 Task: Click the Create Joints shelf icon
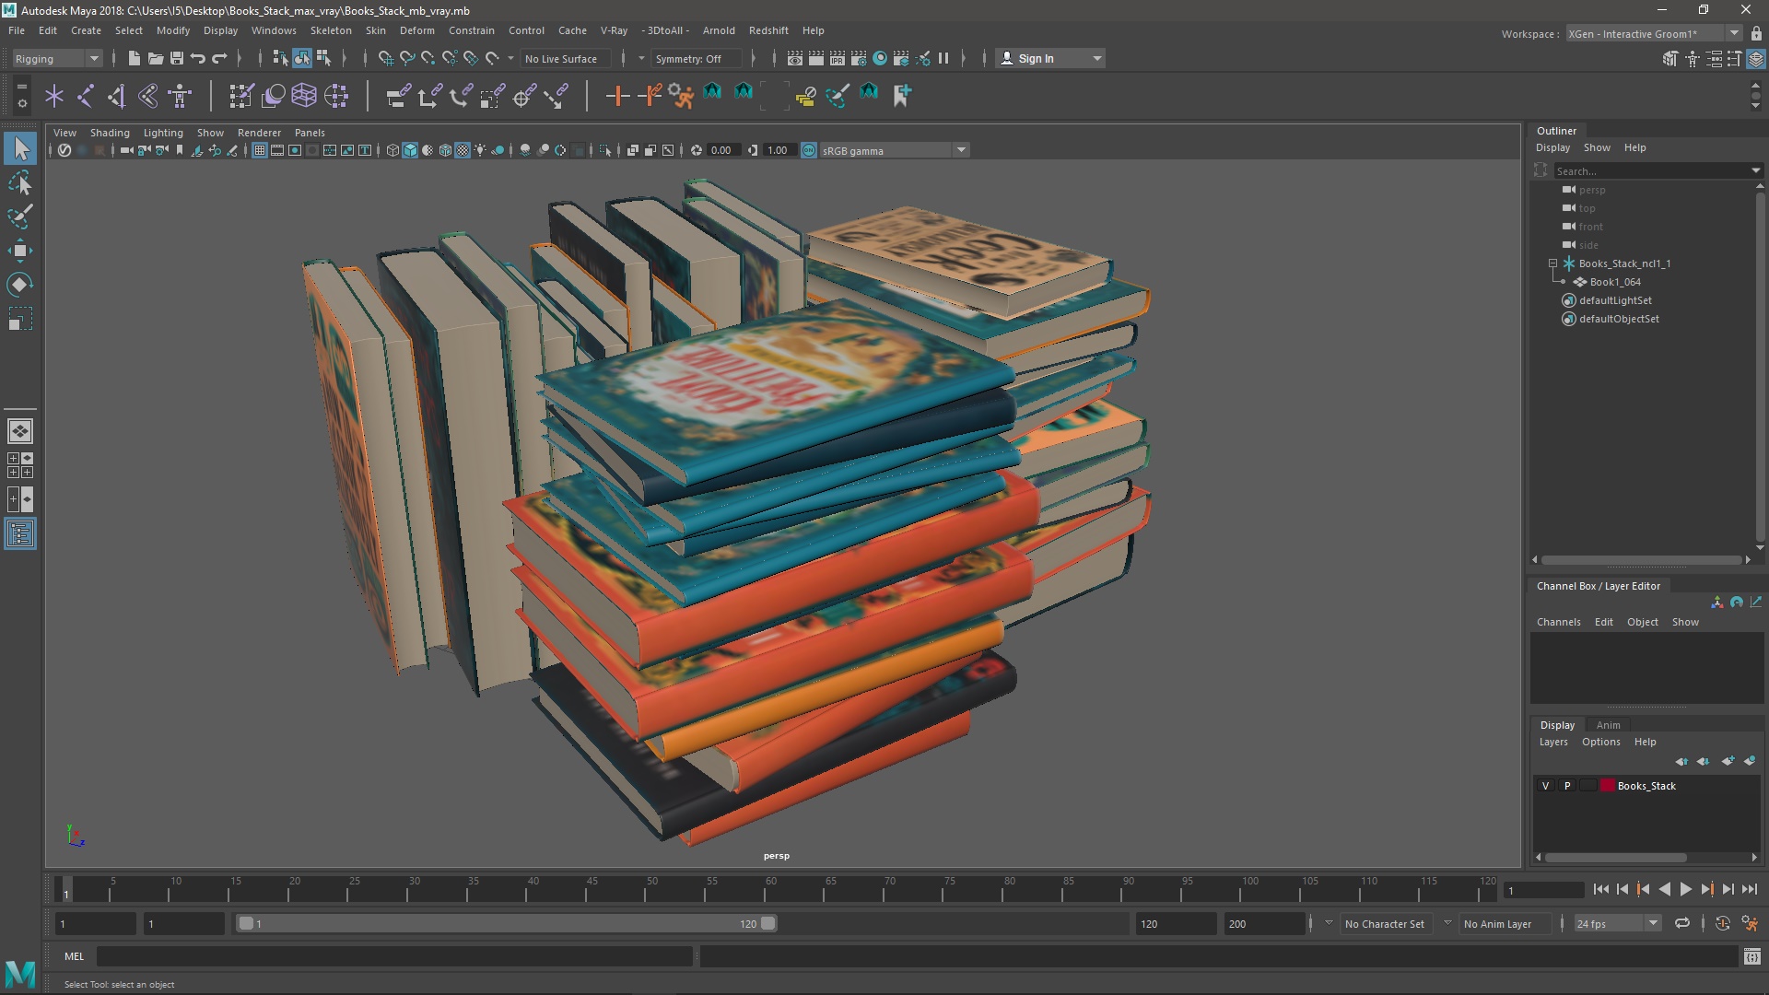(x=86, y=95)
